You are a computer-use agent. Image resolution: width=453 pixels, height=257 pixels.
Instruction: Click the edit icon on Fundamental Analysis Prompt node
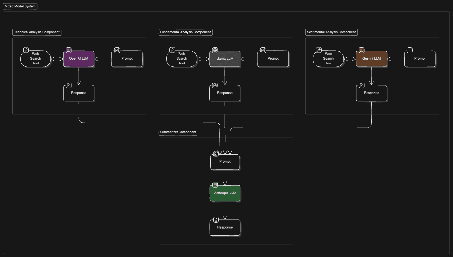pyautogui.click(x=263, y=50)
